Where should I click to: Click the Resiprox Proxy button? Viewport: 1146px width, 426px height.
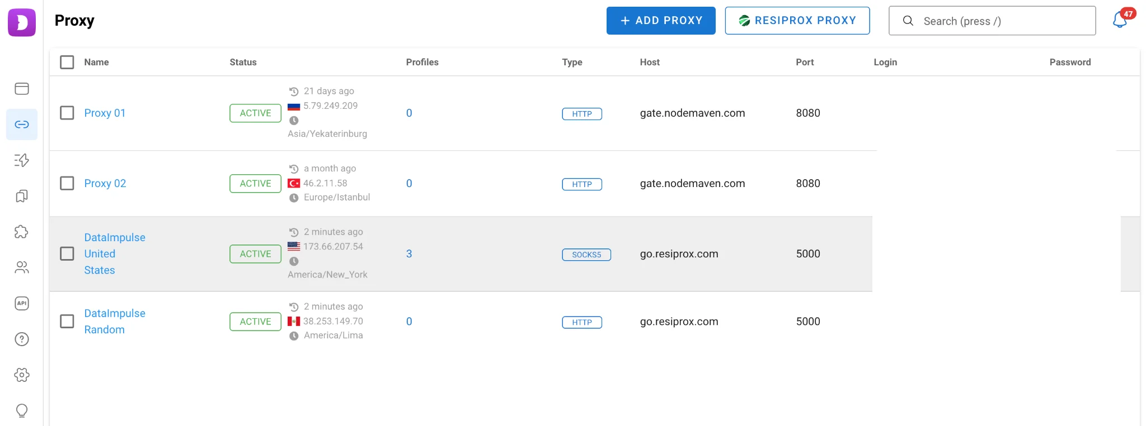(797, 21)
